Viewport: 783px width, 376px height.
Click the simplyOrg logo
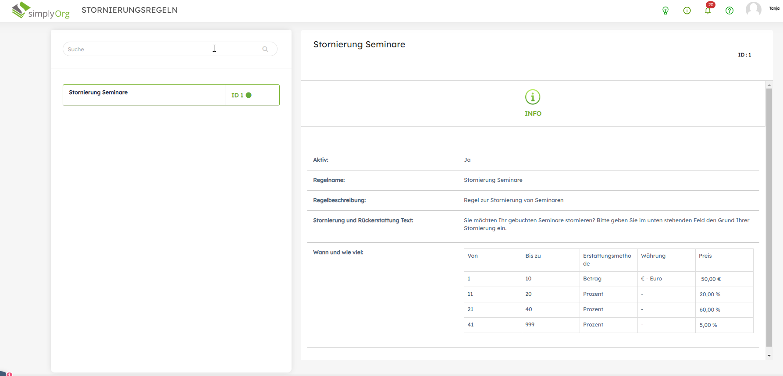coord(41,11)
